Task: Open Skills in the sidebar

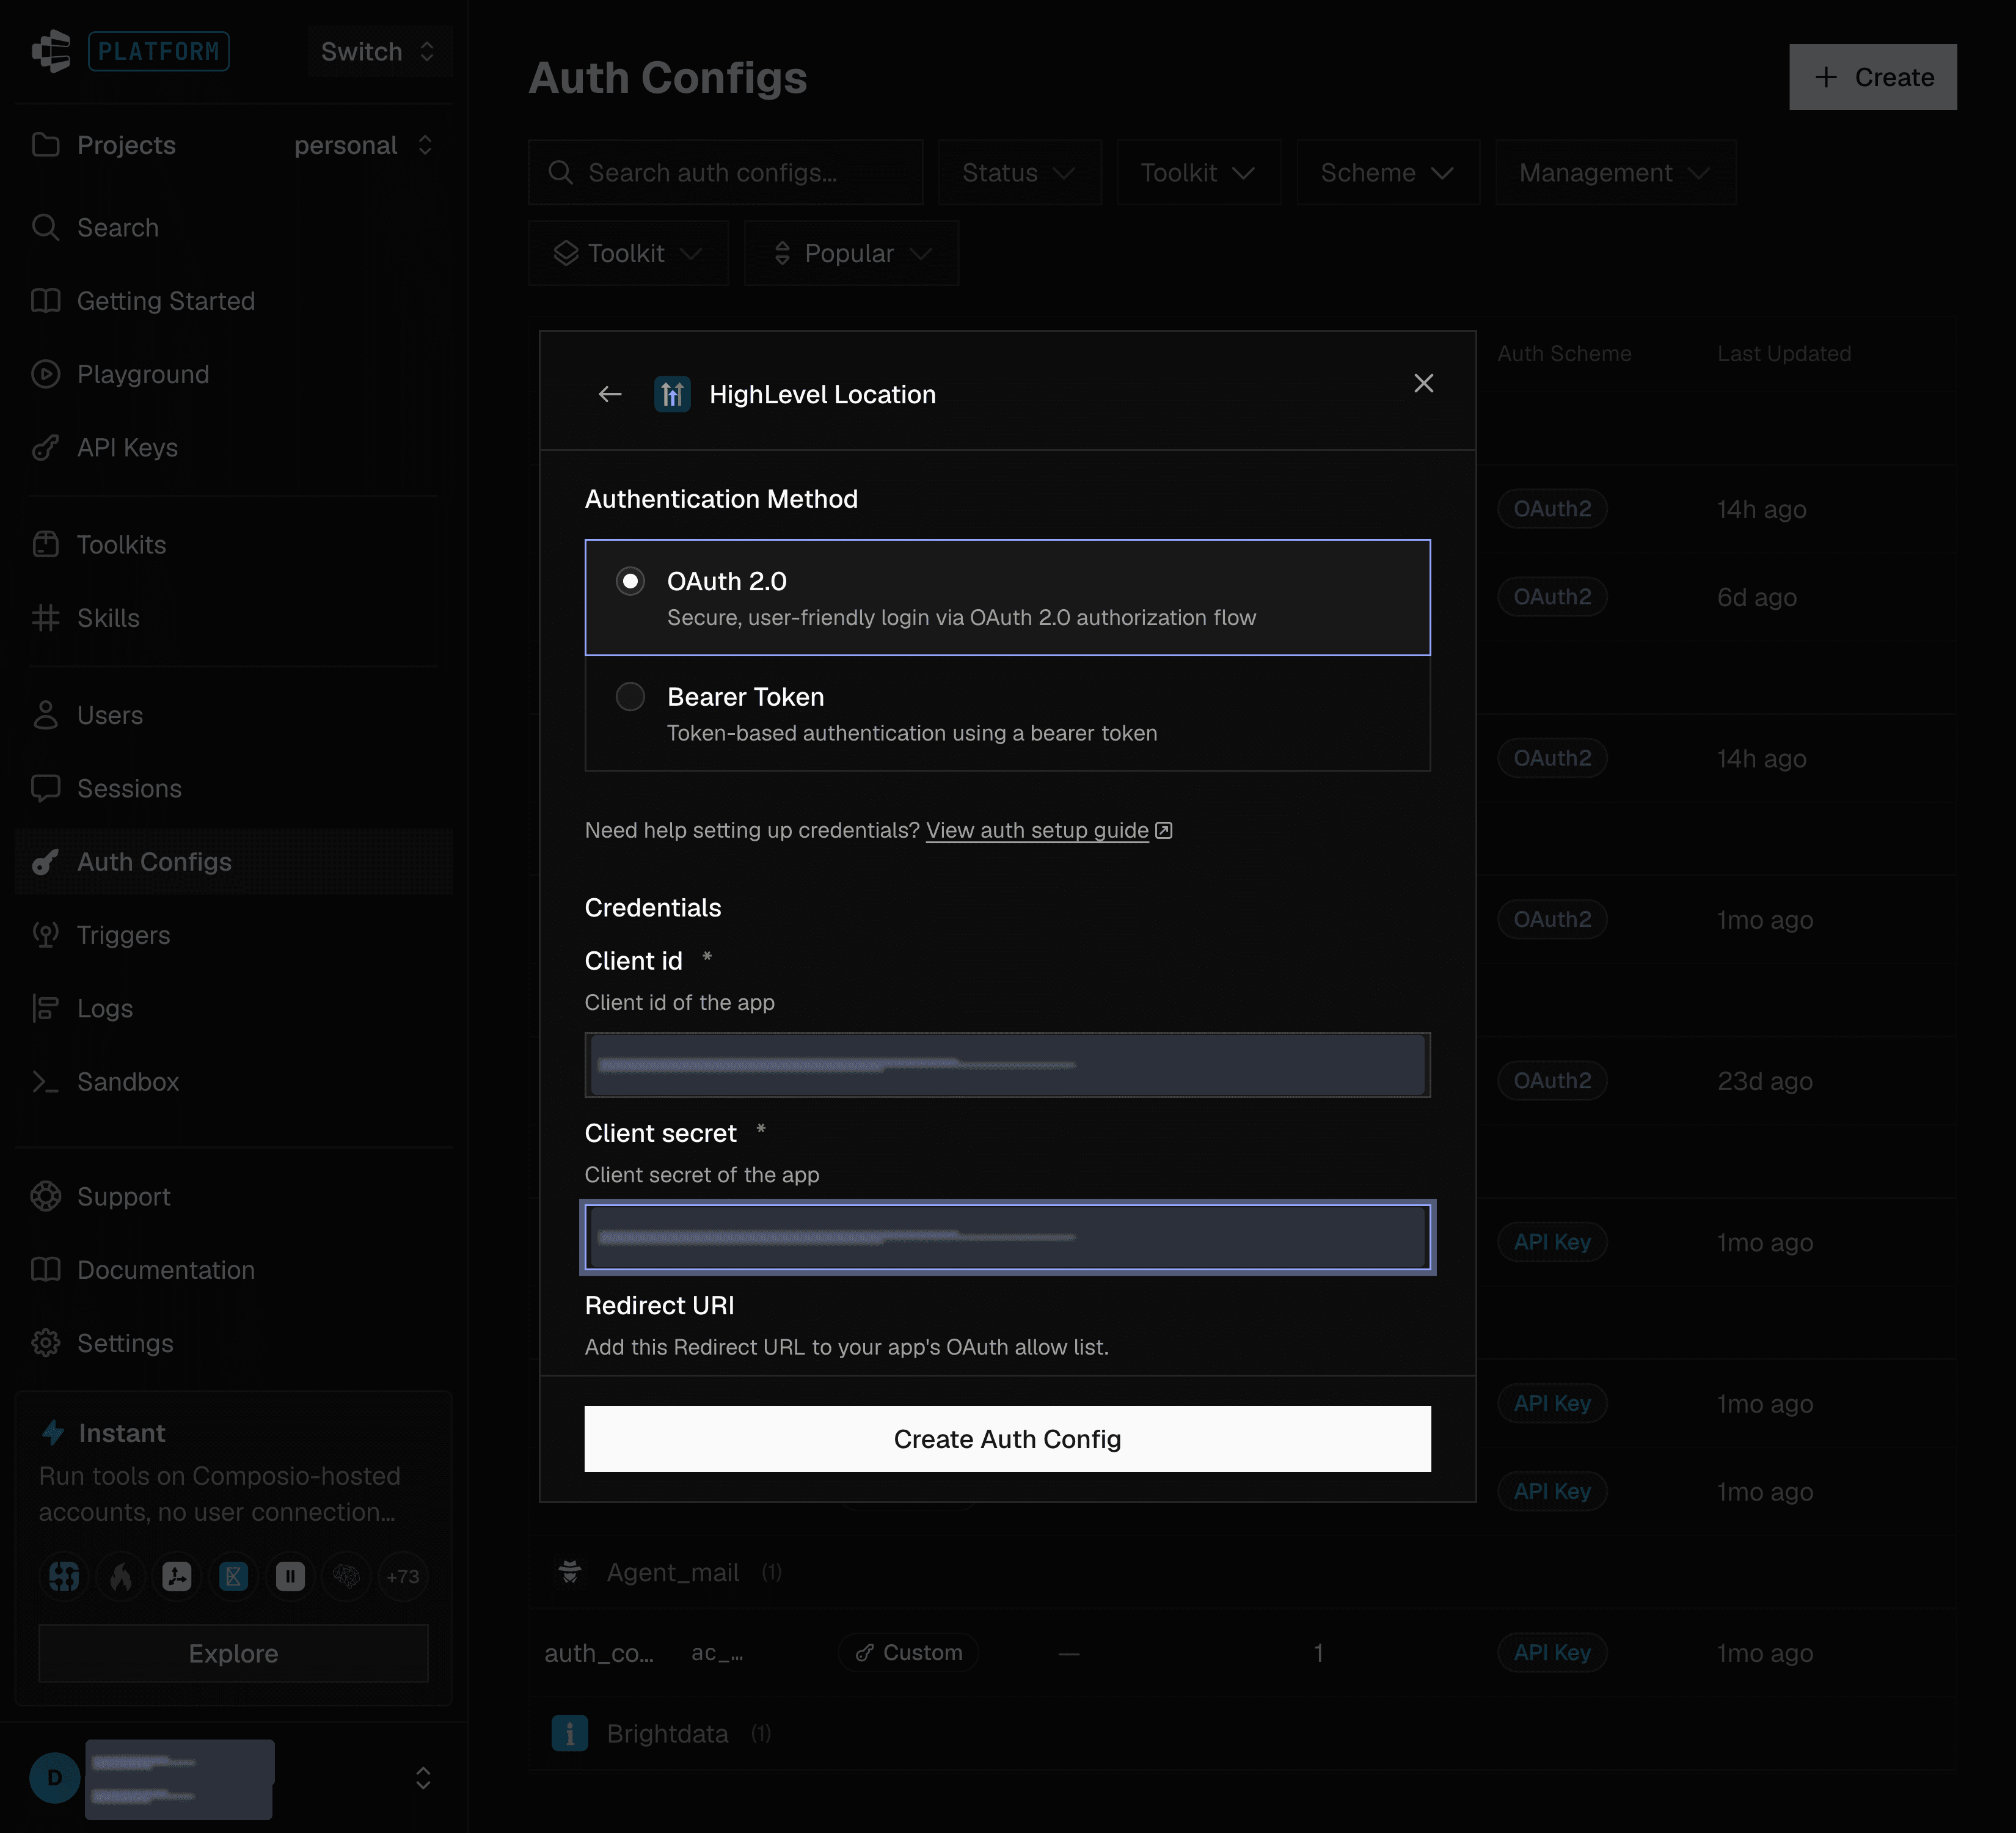Action: point(234,618)
